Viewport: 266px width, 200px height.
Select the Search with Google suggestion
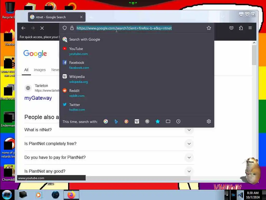pos(137,40)
